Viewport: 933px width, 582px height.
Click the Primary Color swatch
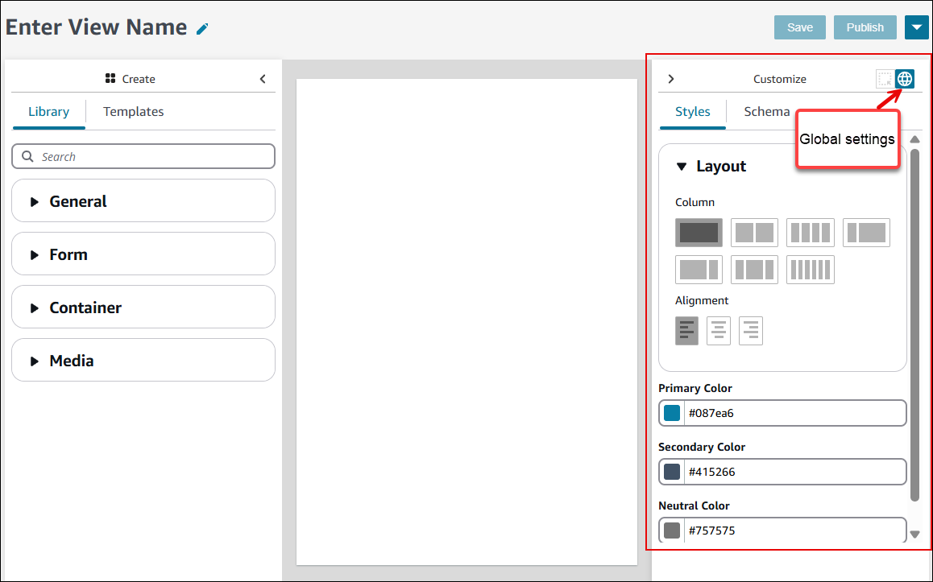click(670, 413)
